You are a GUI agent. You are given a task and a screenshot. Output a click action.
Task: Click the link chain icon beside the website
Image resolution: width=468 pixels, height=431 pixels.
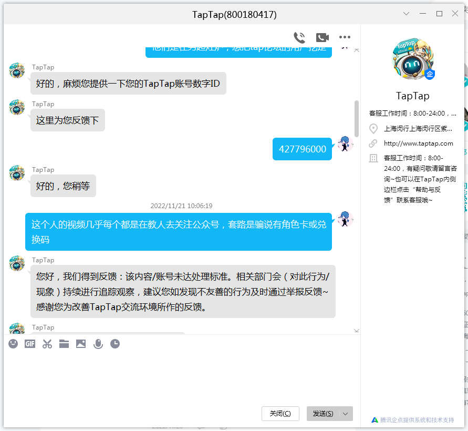click(x=373, y=143)
